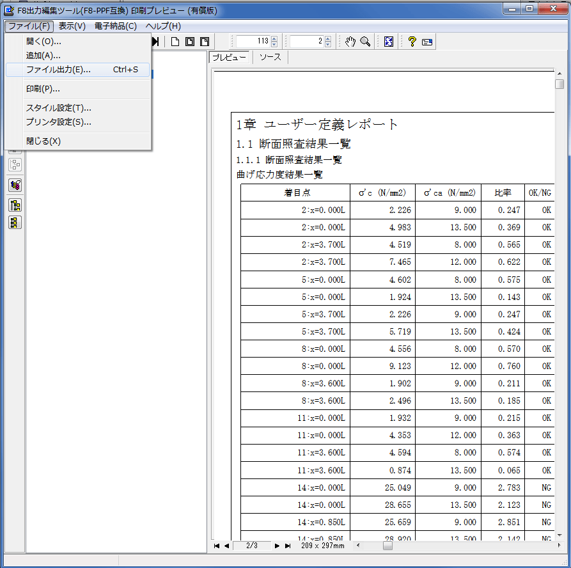This screenshot has height=568, width=571.
Task: Open help with the yellow question mark icon
Action: pyautogui.click(x=412, y=42)
